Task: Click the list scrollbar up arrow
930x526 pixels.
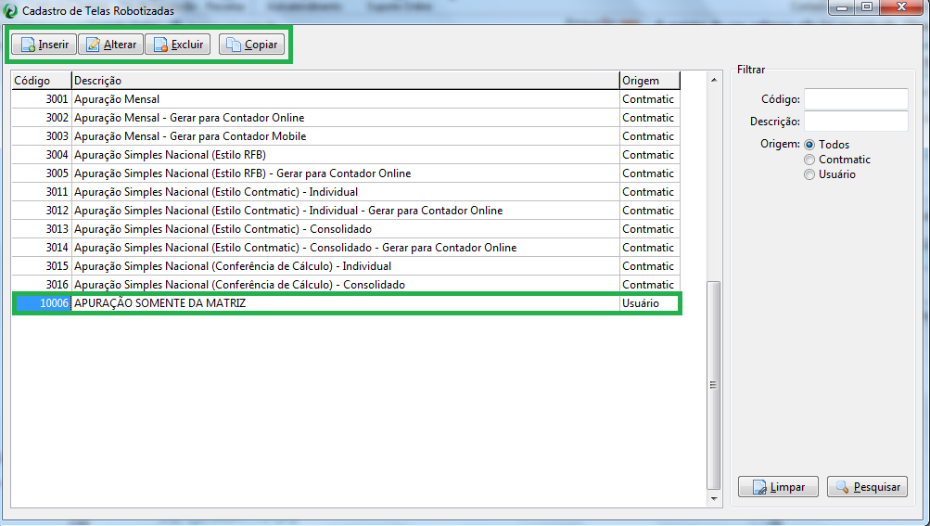Action: click(x=714, y=80)
